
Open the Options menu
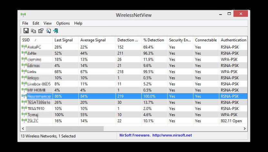coord(63,23)
